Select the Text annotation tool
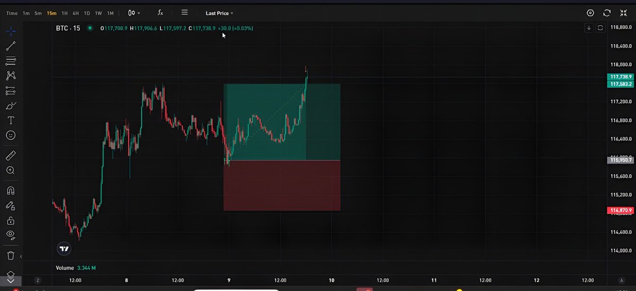Screen dimensions: 636x291 (11, 121)
